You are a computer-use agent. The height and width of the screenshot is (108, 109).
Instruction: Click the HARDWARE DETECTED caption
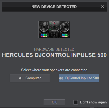54,49
